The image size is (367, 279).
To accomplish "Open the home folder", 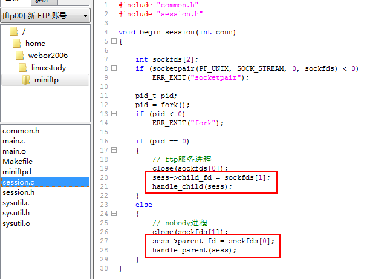I will [35, 44].
